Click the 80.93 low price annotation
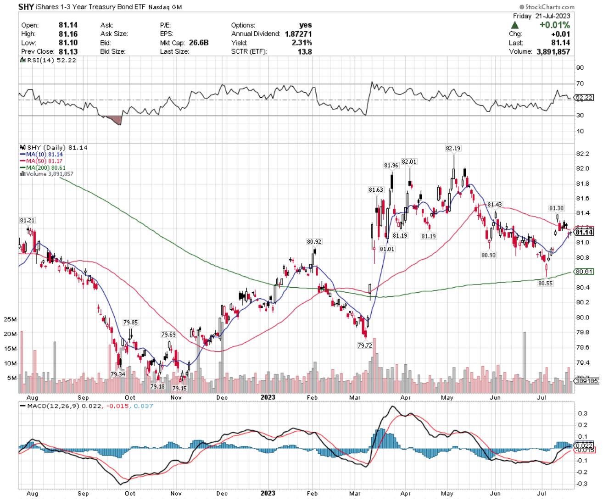This screenshot has height=501, width=603. click(488, 255)
